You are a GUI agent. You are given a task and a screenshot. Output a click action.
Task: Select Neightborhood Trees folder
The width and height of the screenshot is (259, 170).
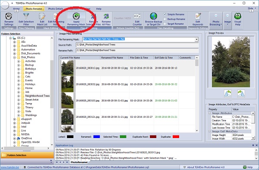coord(37,96)
